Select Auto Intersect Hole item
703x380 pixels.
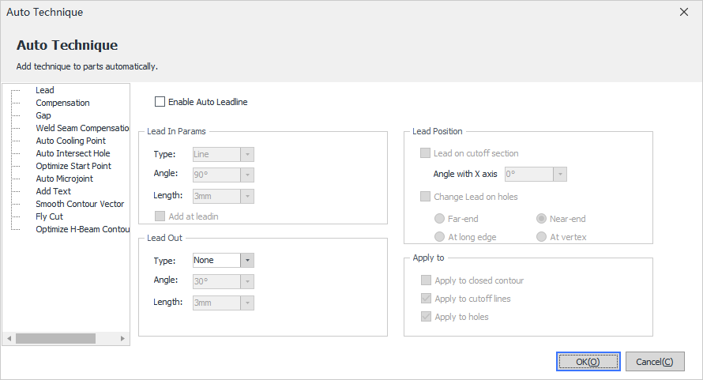[x=73, y=153]
